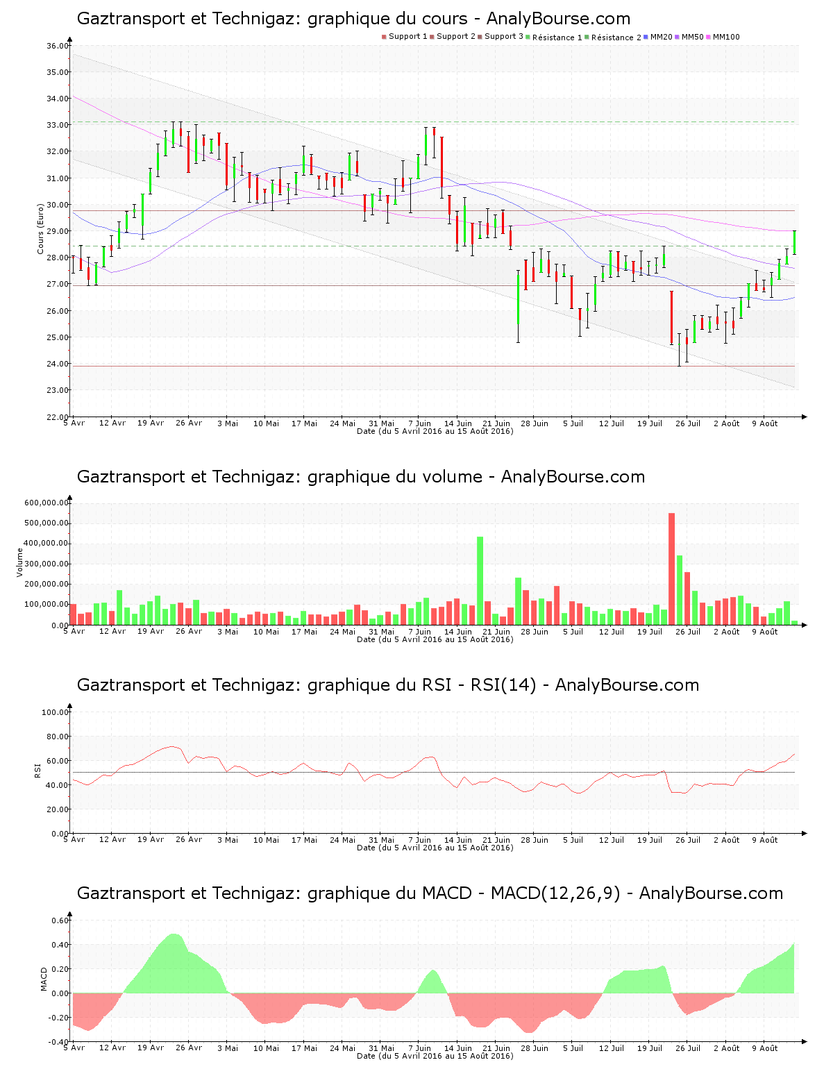Click the tall green volume bar above 400,000

coord(480,580)
